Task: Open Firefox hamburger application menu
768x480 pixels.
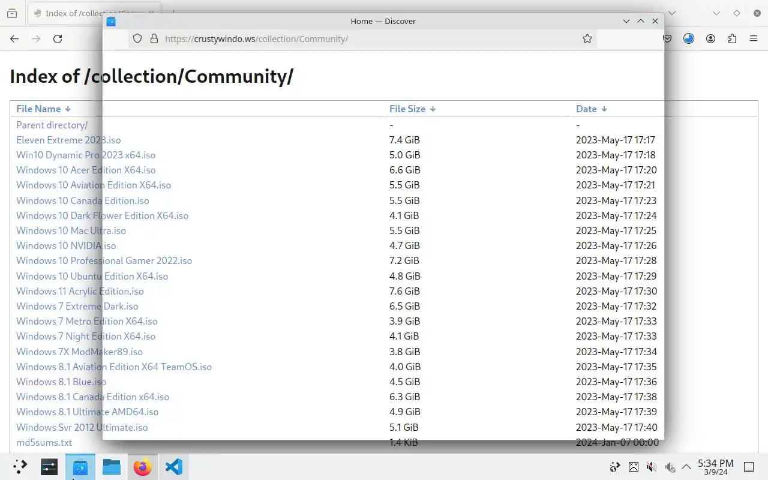Action: tap(754, 38)
